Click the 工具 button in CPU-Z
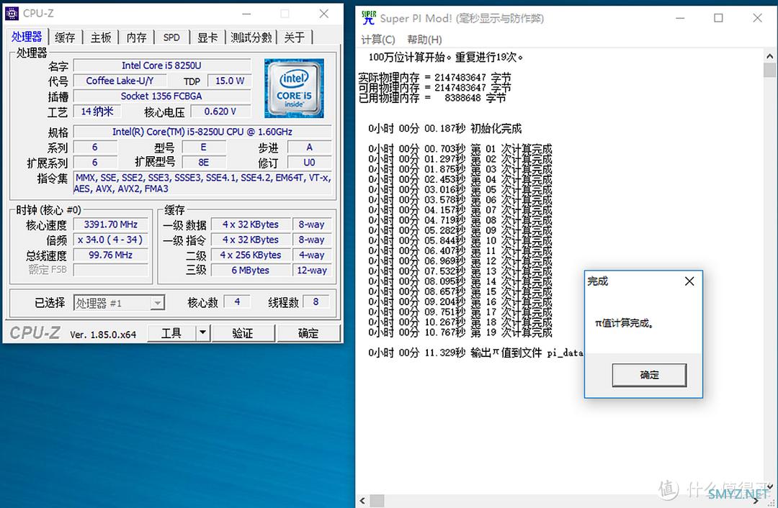The width and height of the screenshot is (778, 508). click(171, 333)
